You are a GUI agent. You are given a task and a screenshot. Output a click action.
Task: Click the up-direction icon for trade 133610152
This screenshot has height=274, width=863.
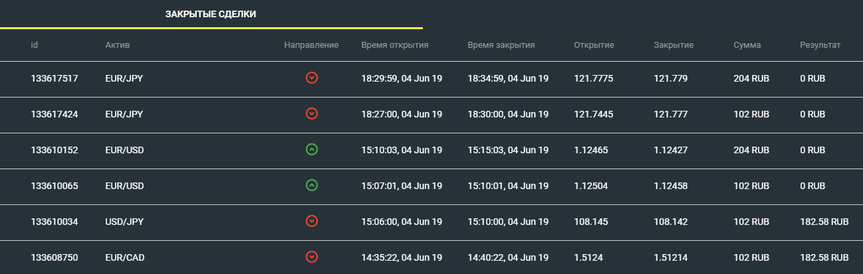pos(311,150)
